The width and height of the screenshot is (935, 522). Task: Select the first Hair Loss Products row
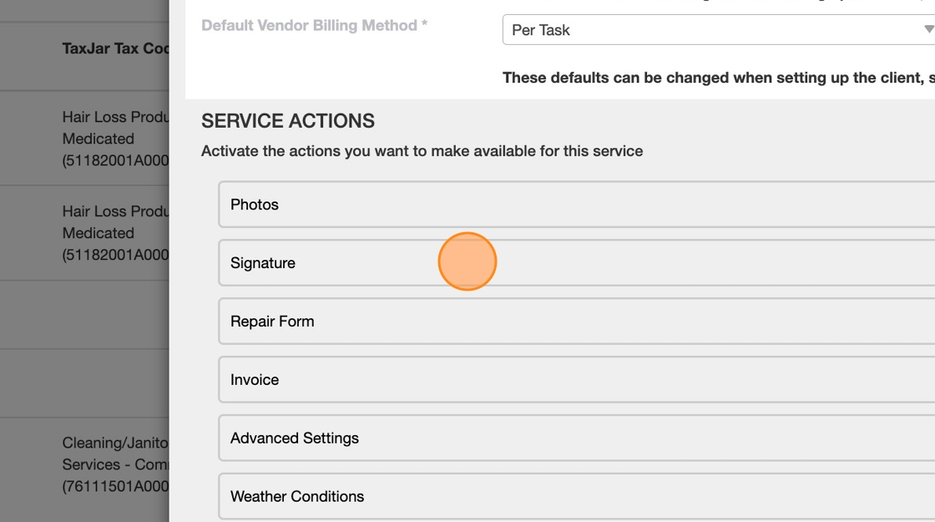point(115,139)
